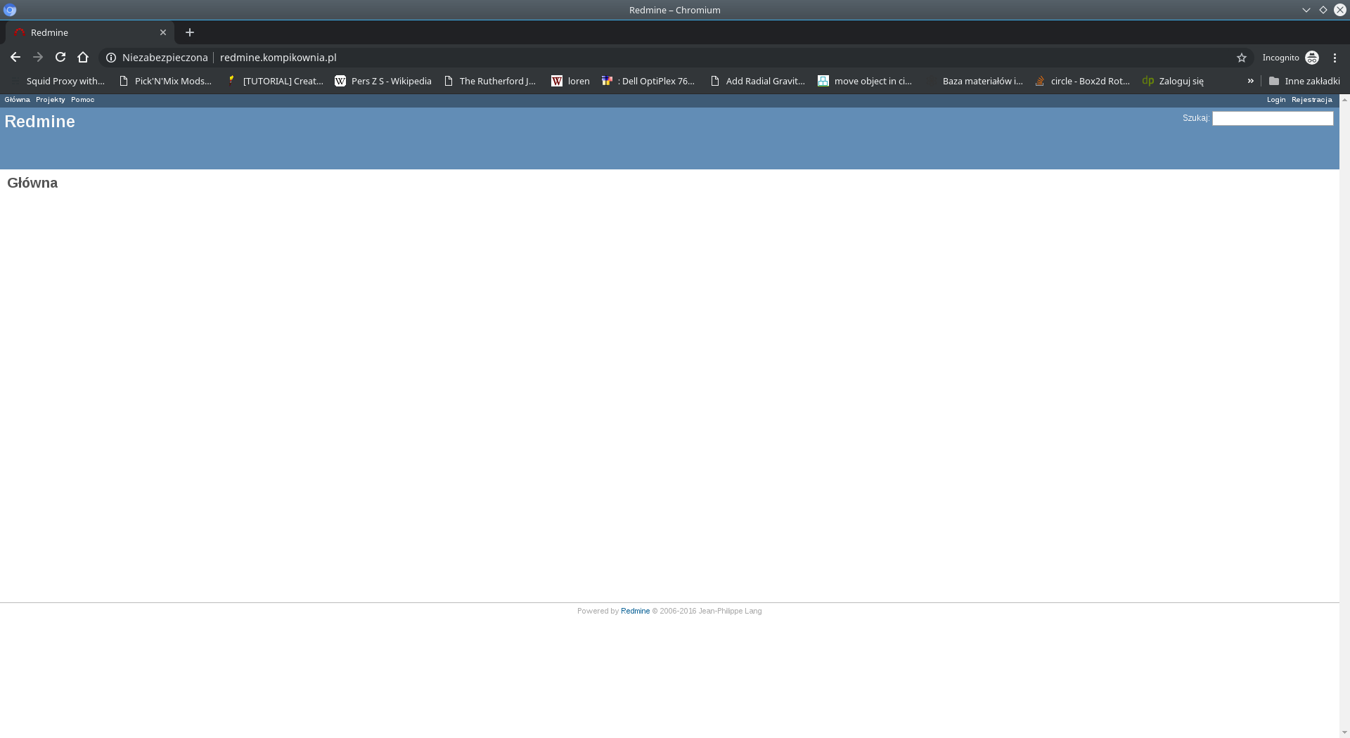This screenshot has height=738, width=1350.
Task: Open the Baza materiałów bookmark
Action: click(975, 81)
